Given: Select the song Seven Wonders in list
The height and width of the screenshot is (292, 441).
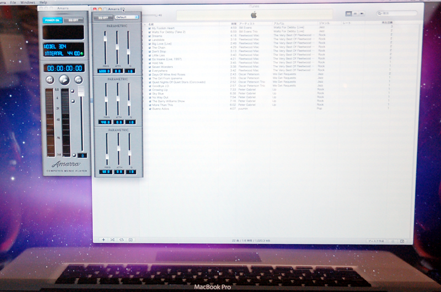Looking at the screenshot, I should point(161,67).
